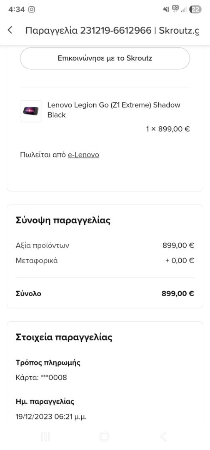Open the e-Lenovo seller link

[x=83, y=155]
